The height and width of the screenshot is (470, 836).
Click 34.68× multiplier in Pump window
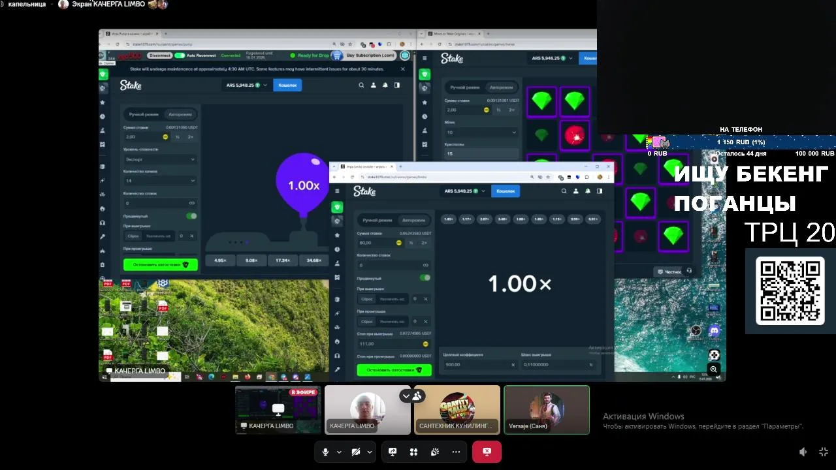(314, 260)
